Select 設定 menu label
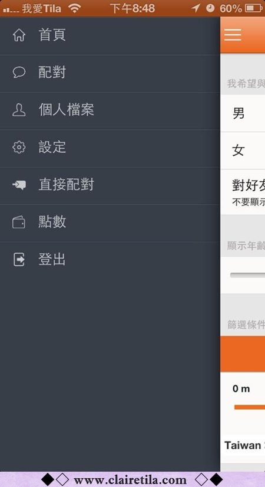The width and height of the screenshot is (265, 487). (x=52, y=147)
